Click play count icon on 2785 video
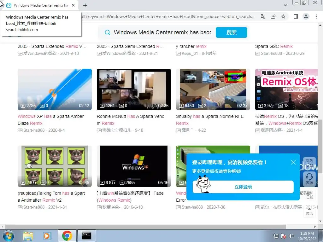 point(23,106)
